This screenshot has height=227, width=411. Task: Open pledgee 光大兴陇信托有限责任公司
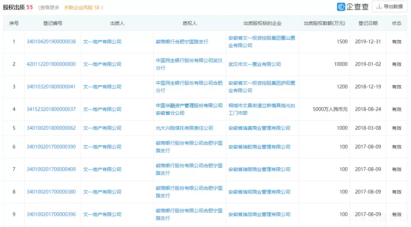pos(184,128)
